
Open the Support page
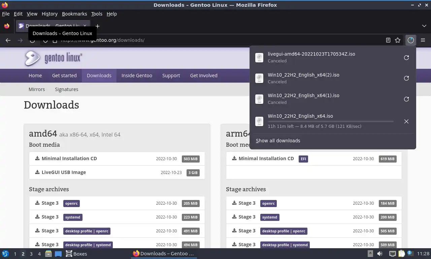coord(171,76)
